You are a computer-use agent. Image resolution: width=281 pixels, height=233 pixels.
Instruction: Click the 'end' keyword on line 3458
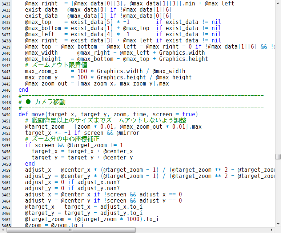(30, 164)
